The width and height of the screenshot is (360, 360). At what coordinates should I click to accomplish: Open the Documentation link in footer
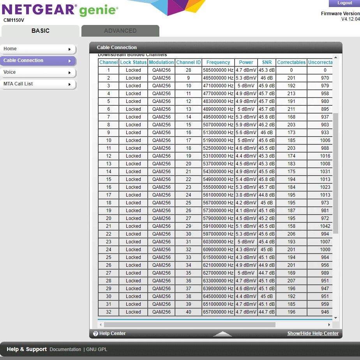[x=65, y=349]
